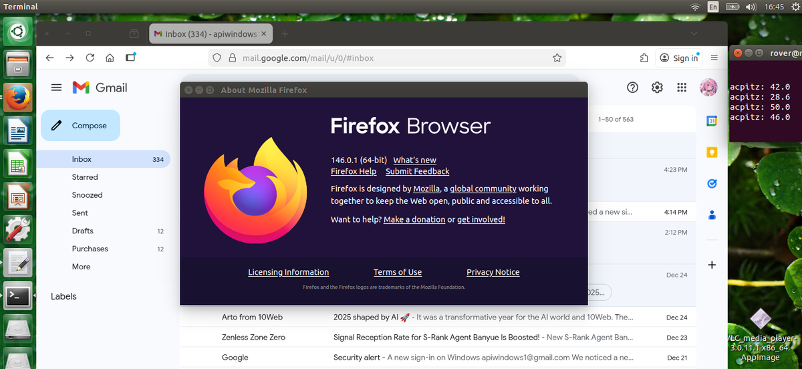Open LibreOffice Writer from the dock
This screenshot has width=802, height=369.
[x=18, y=130]
